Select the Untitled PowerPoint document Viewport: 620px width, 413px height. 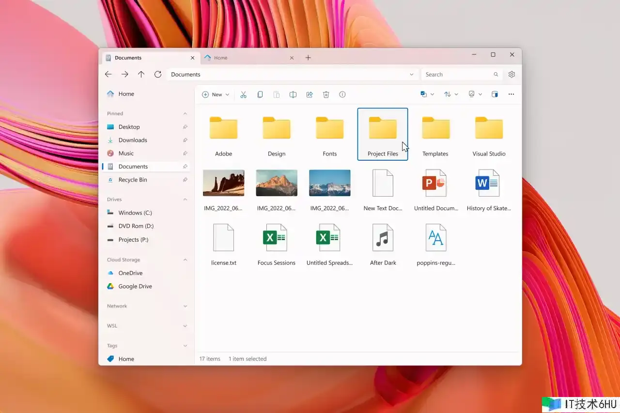click(436, 189)
